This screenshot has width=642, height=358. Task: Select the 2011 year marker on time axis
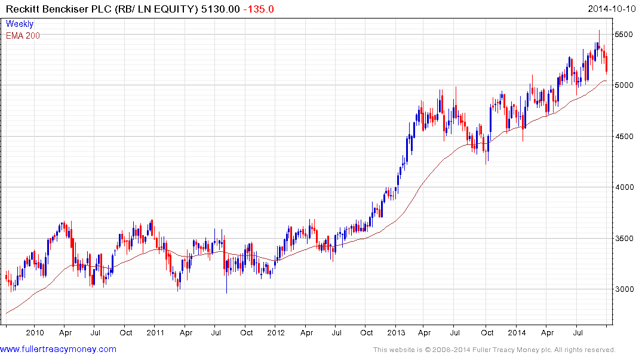(x=155, y=333)
